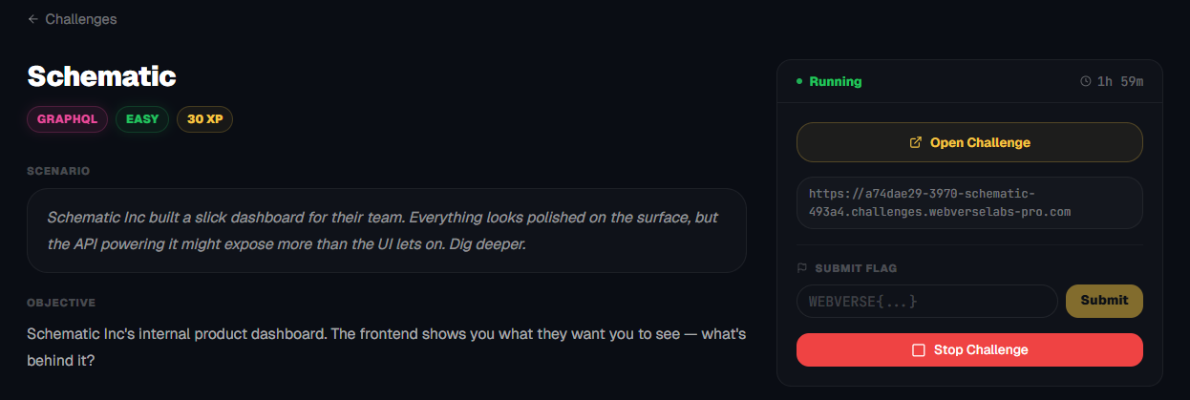Focus the WEBVERSE flag input field
The height and width of the screenshot is (400, 1190).
[x=926, y=301]
